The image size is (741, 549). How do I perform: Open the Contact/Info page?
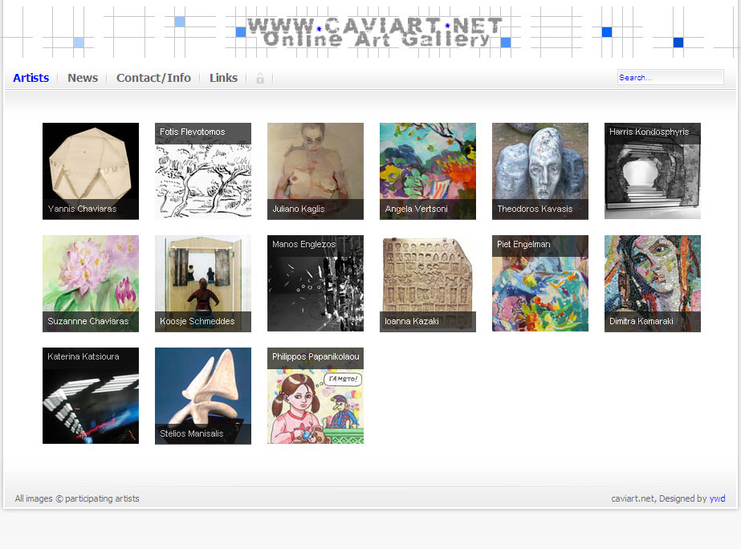[x=153, y=78]
